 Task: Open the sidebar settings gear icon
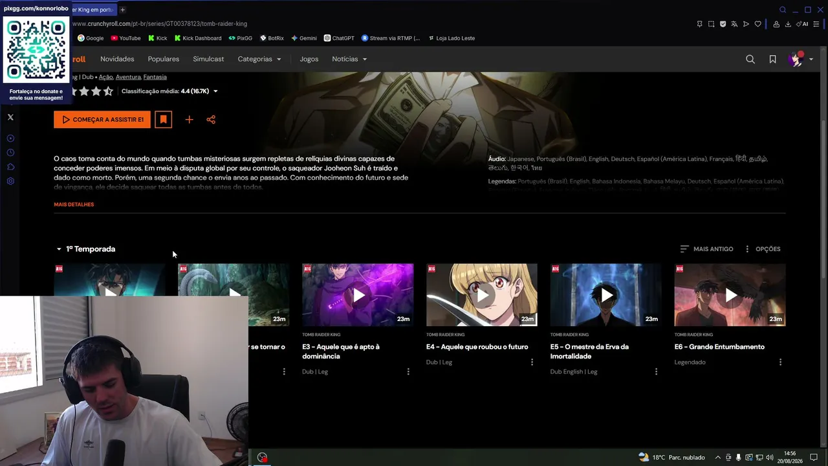tap(10, 181)
